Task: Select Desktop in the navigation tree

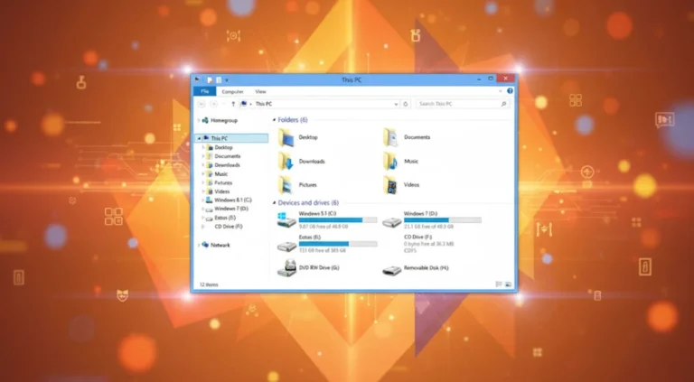Action: click(x=223, y=147)
